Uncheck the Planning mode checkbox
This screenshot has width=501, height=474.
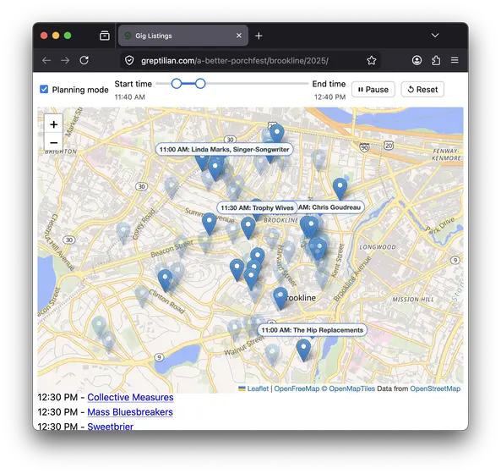(44, 89)
